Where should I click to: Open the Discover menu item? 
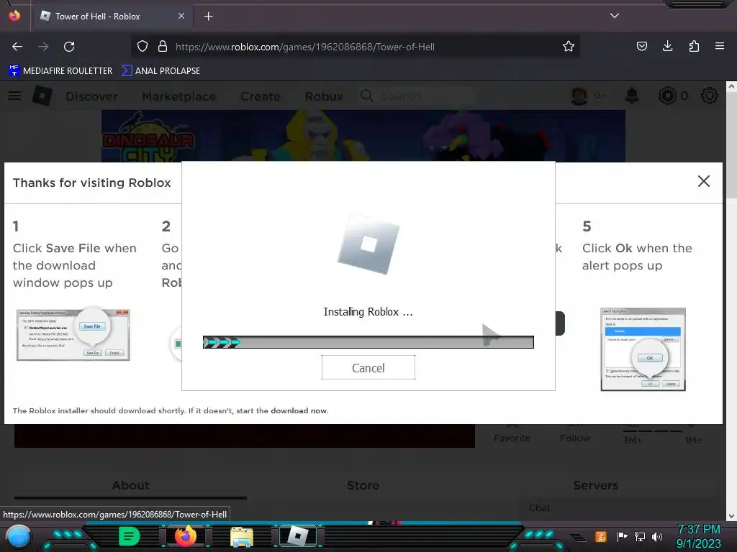(91, 96)
